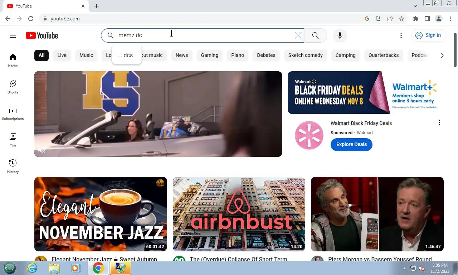Image resolution: width=458 pixels, height=275 pixels.
Task: Go to Home in sidebar
Action: pyautogui.click(x=13, y=61)
